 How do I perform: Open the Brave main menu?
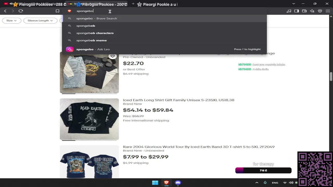(328, 11)
